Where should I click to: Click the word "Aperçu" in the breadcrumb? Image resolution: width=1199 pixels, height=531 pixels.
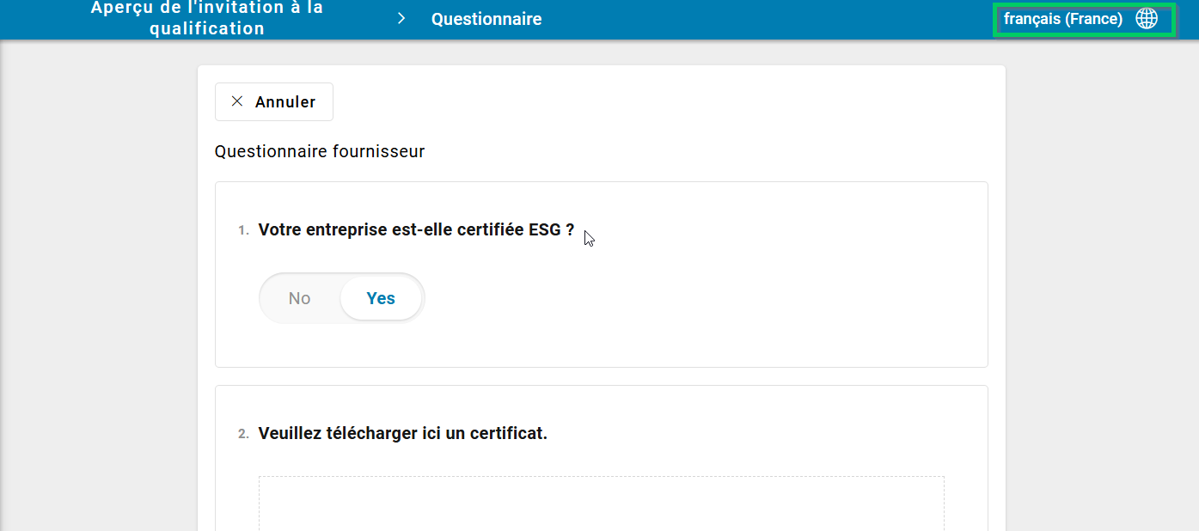tap(119, 8)
